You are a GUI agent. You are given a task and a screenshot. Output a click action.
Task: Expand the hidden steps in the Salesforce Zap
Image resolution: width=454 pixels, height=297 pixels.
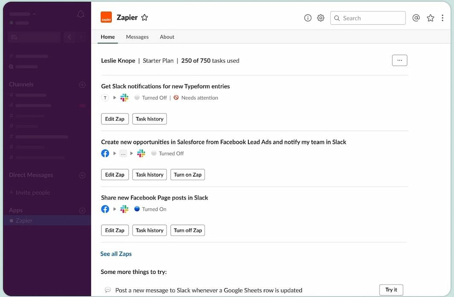coord(123,153)
